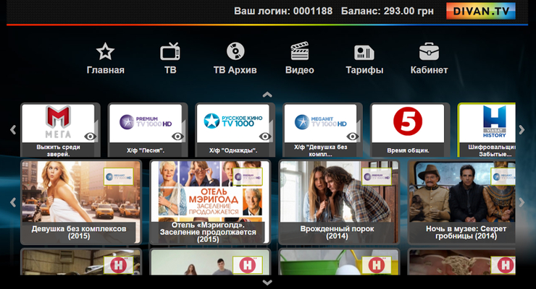The image size is (536, 289).
Task: Open fourth bottom-row video thumbnail
Action: (x=462, y=262)
